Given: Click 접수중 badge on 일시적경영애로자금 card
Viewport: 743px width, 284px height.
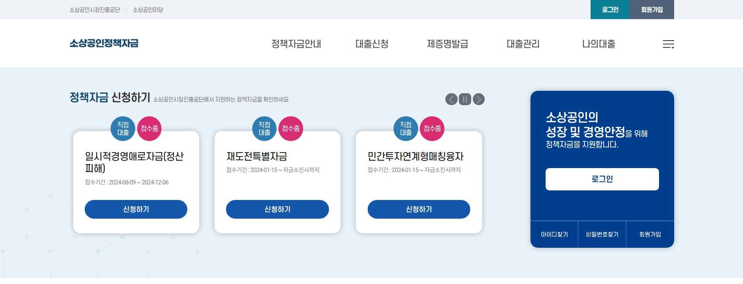Looking at the screenshot, I should [149, 129].
